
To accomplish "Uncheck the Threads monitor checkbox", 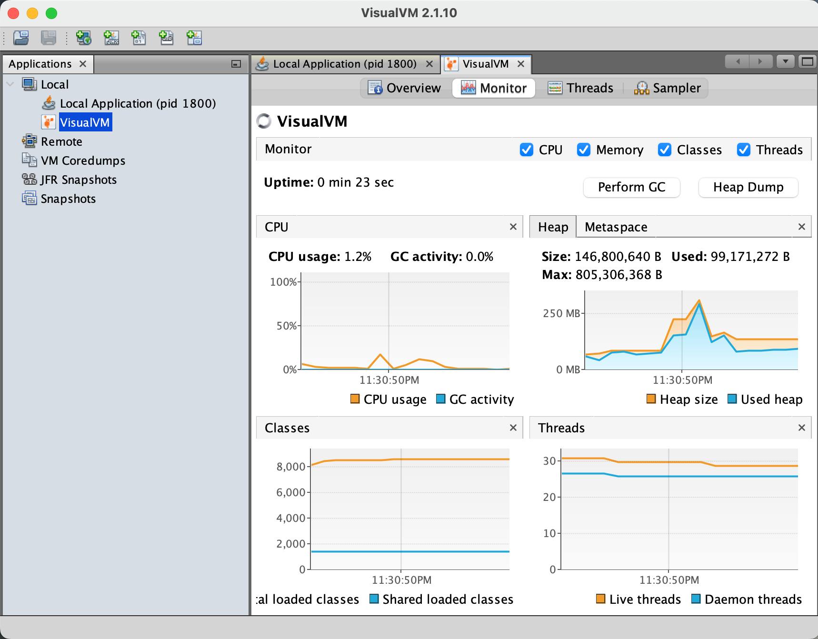I will 744,150.
